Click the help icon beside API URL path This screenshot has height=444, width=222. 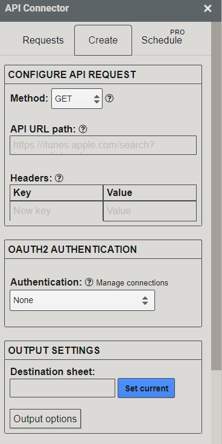click(83, 129)
